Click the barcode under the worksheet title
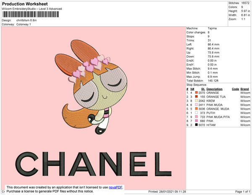 tap(31, 14)
